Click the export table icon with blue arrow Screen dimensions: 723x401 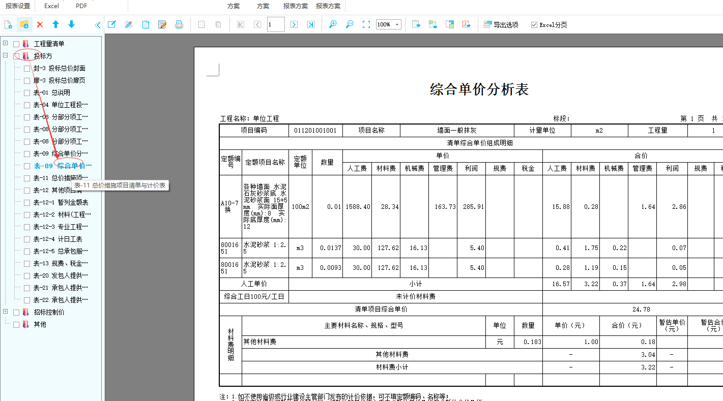pyautogui.click(x=416, y=24)
